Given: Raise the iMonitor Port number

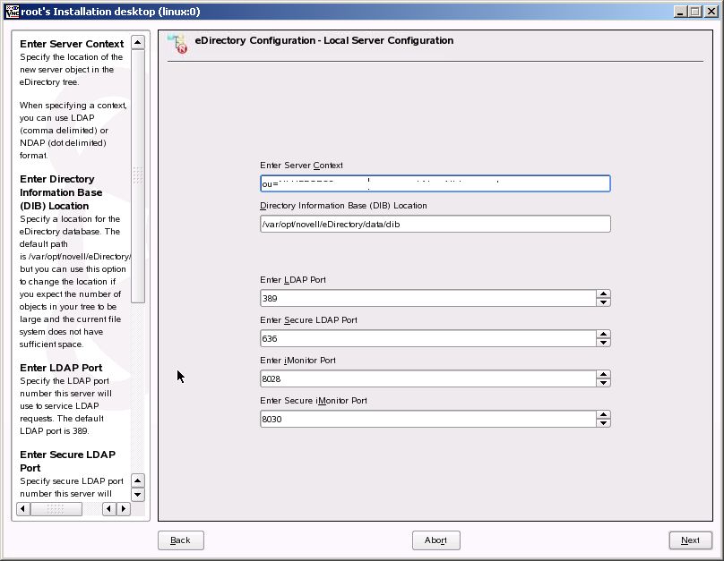Looking at the screenshot, I should click(603, 374).
